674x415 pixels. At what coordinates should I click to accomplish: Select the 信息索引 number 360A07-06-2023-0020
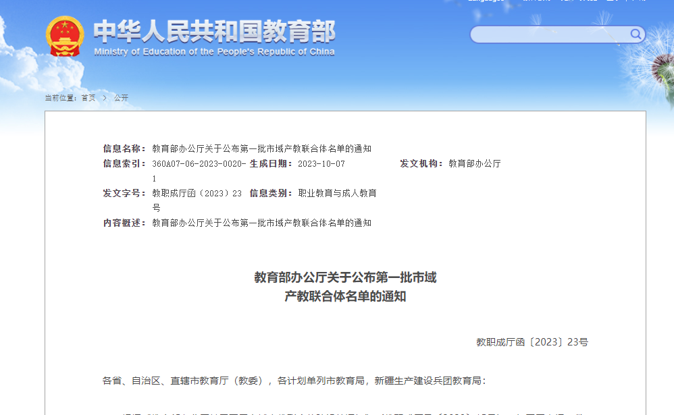[x=199, y=164]
